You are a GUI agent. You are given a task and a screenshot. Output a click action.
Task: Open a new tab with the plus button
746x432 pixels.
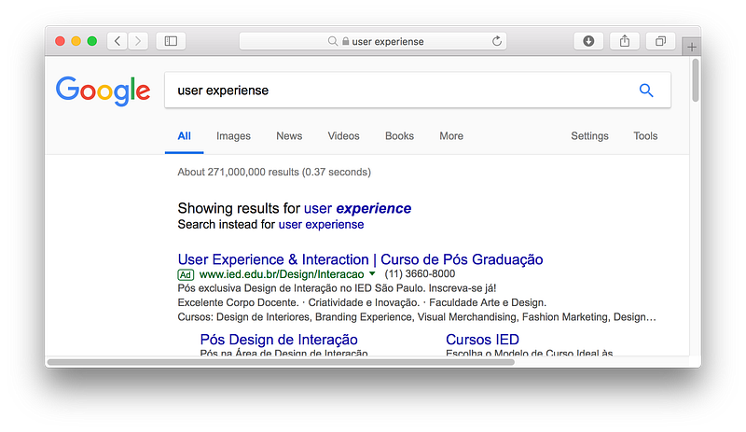coord(691,47)
